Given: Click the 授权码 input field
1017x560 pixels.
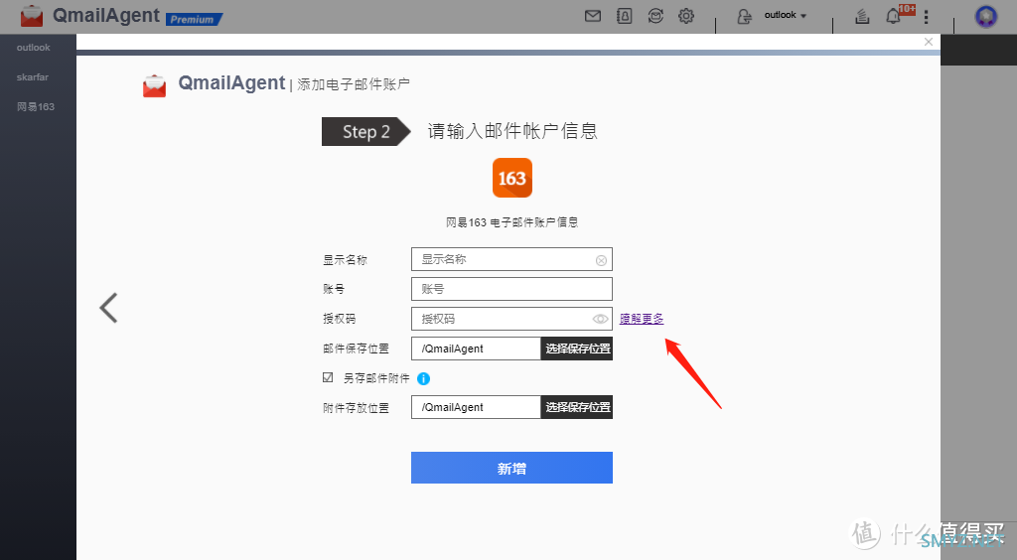Looking at the screenshot, I should click(511, 319).
